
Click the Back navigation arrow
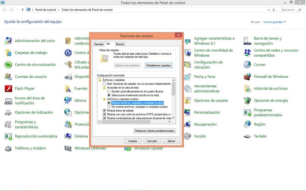tap(5, 10)
